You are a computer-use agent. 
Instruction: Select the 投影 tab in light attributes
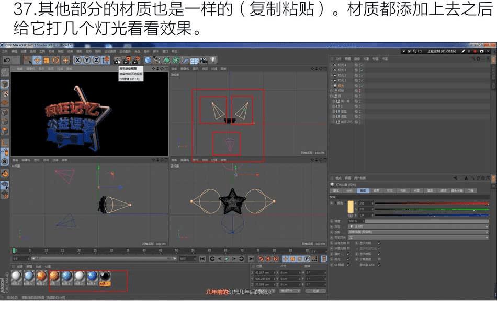coord(403,190)
